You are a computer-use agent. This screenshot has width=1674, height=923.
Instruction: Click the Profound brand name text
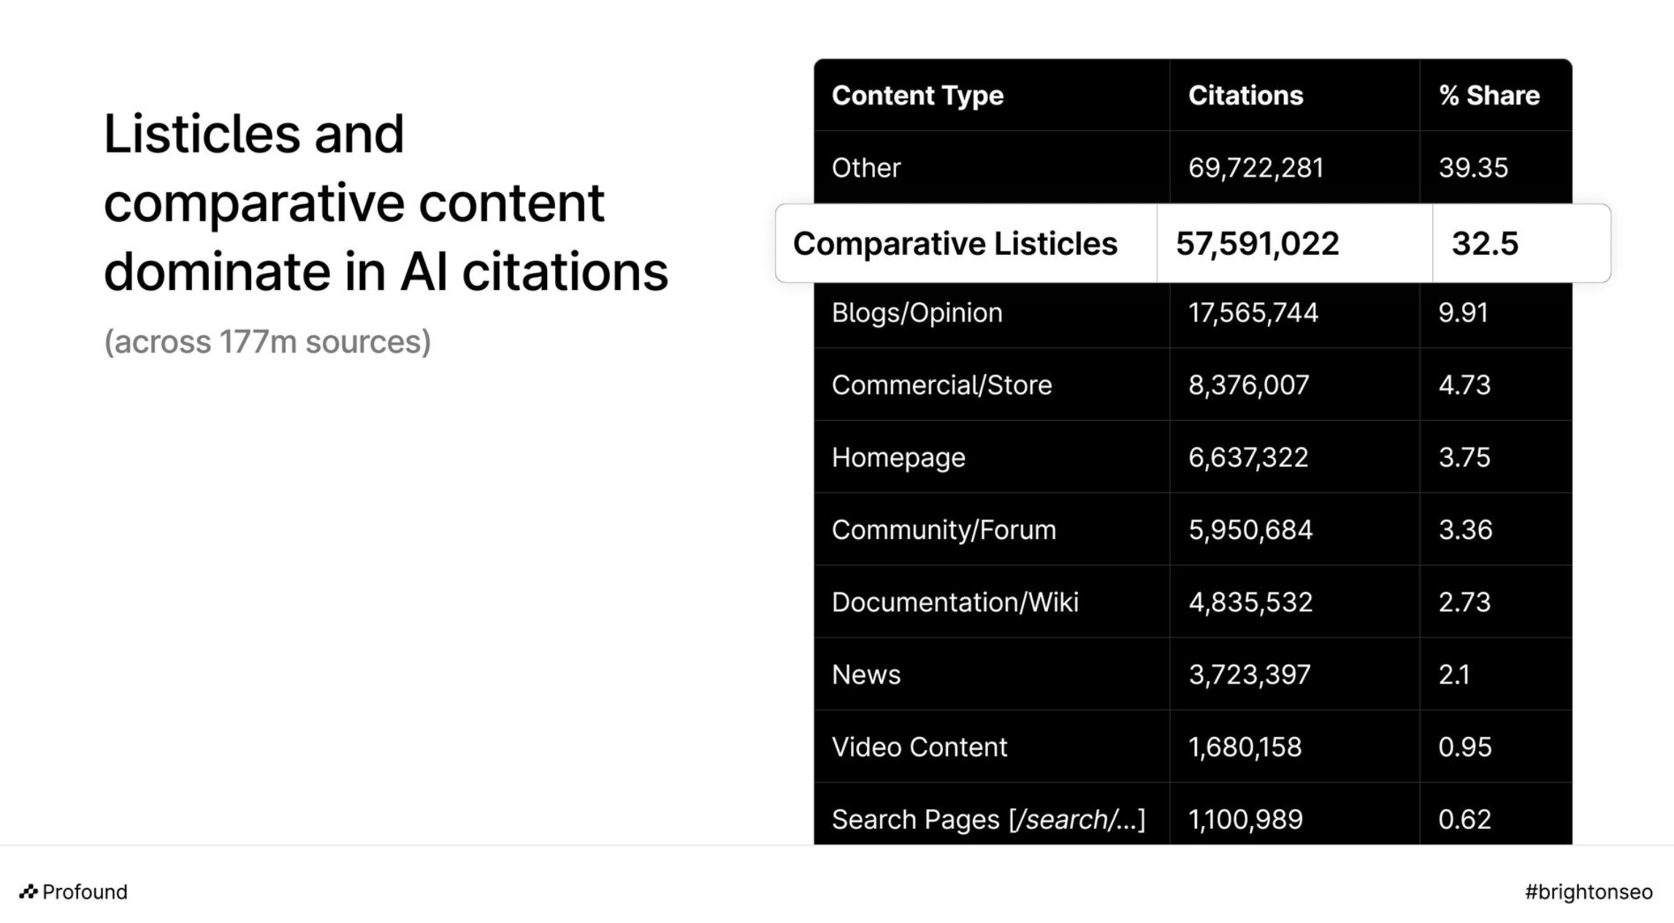[x=85, y=892]
